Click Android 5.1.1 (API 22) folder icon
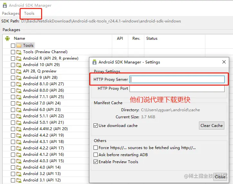 (19, 116)
